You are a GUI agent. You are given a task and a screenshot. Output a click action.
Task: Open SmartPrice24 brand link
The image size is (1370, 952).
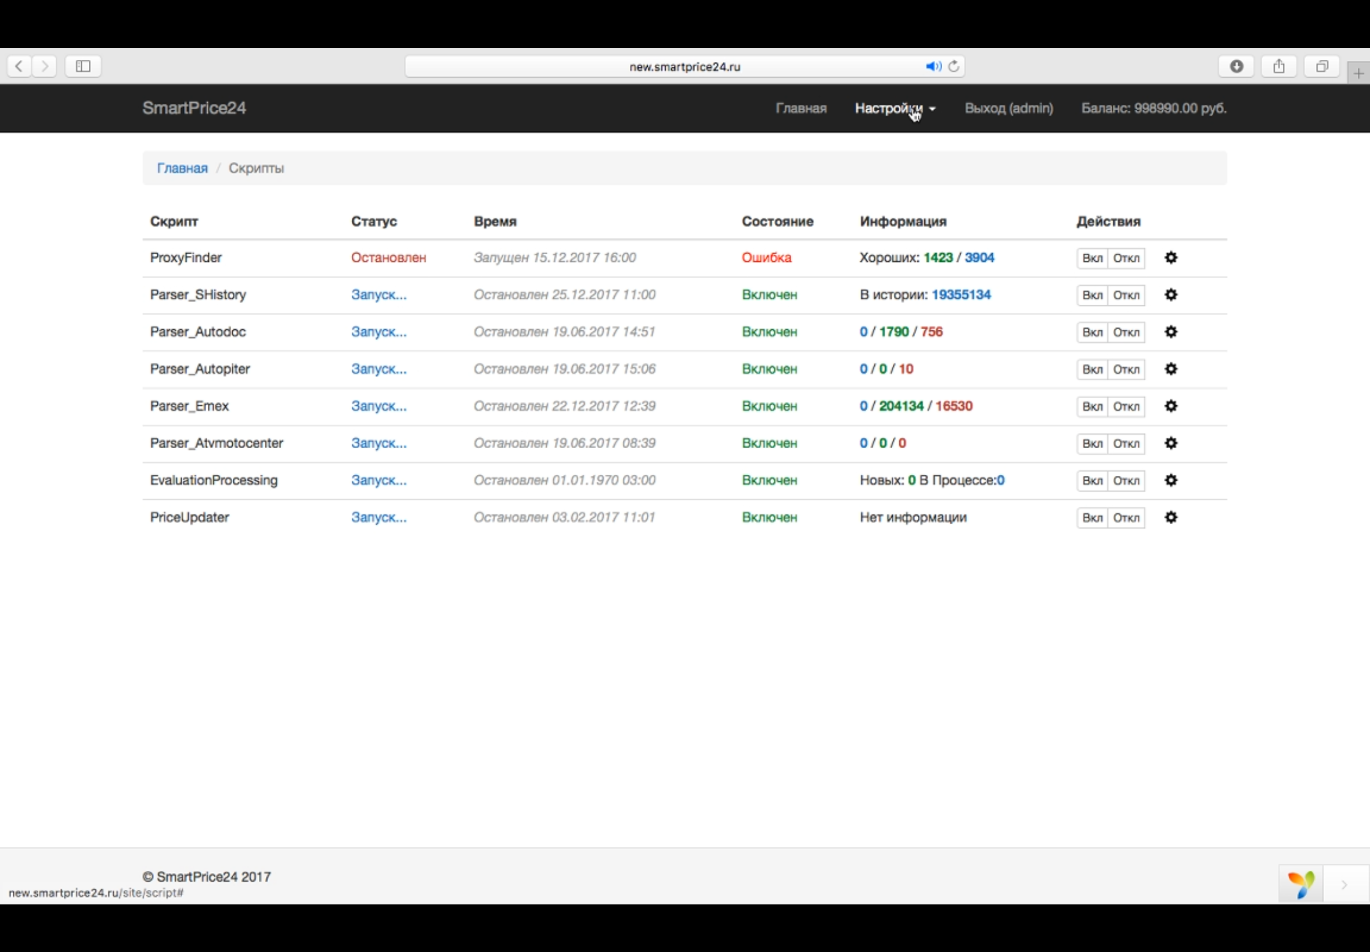click(x=194, y=108)
